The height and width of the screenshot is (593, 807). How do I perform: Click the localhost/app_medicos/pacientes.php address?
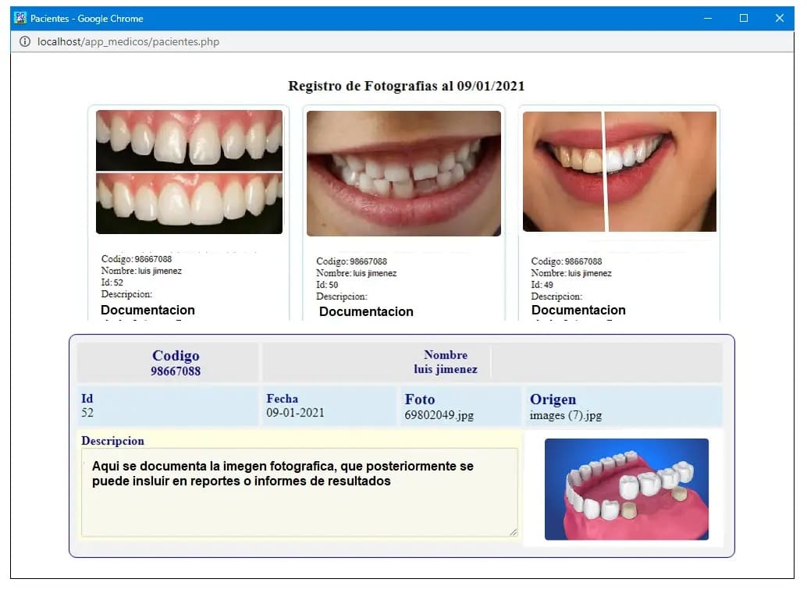(x=128, y=41)
